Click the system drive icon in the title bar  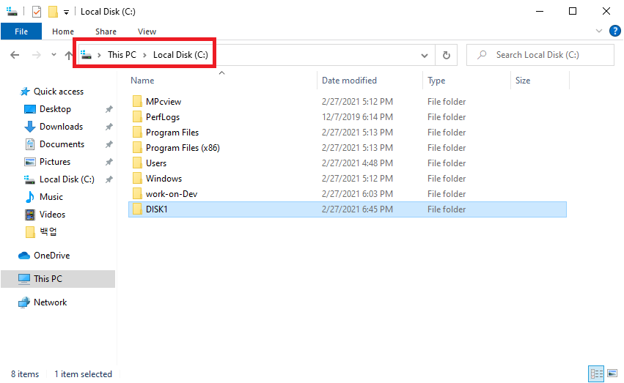click(x=12, y=12)
